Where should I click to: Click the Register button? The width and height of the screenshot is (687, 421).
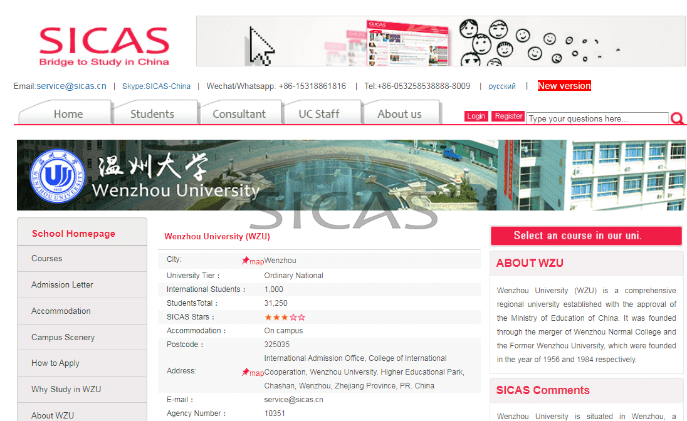click(508, 116)
